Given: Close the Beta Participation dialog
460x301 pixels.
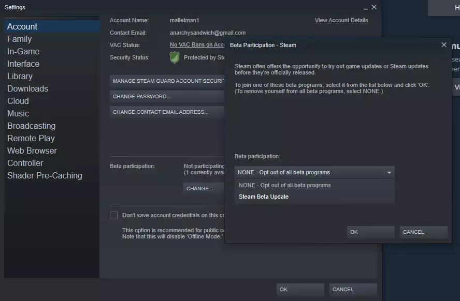Looking at the screenshot, I should pos(443,45).
